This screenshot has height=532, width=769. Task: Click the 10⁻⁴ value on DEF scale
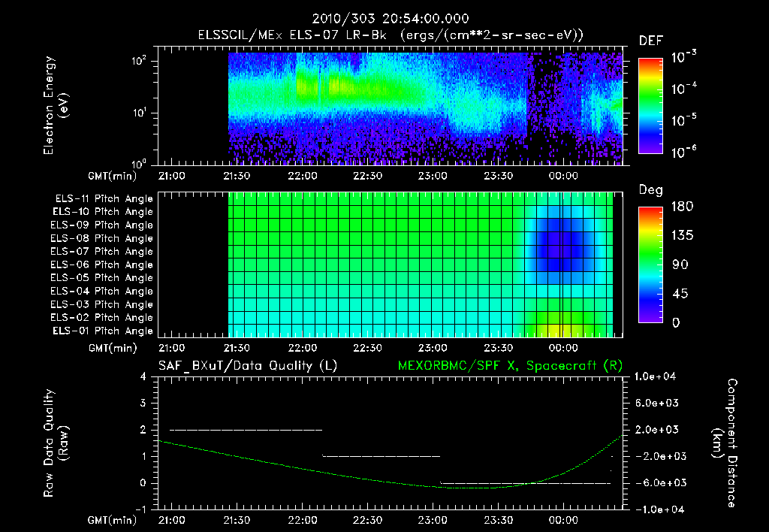(683, 89)
